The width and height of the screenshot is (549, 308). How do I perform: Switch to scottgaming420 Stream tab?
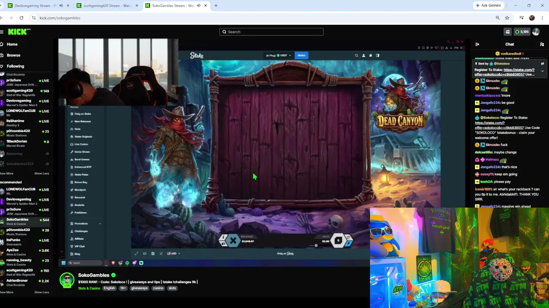(x=107, y=6)
